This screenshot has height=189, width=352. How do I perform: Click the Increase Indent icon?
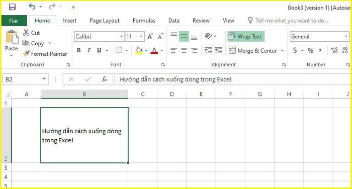point(218,50)
